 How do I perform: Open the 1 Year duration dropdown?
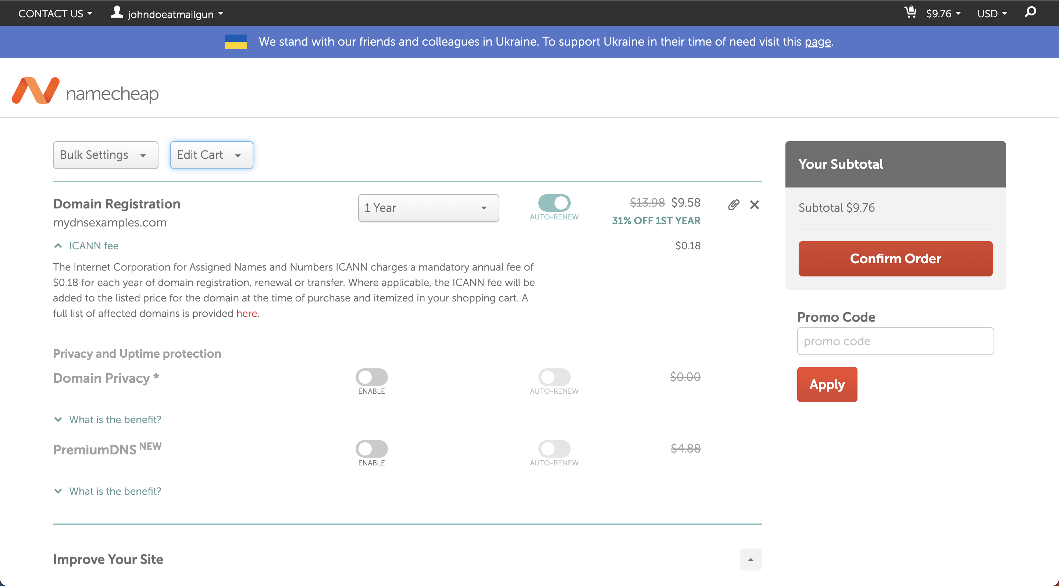click(x=428, y=208)
